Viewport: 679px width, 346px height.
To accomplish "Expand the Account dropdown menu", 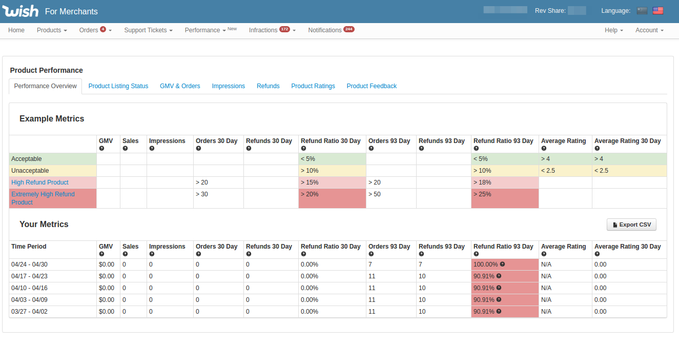I will [649, 30].
